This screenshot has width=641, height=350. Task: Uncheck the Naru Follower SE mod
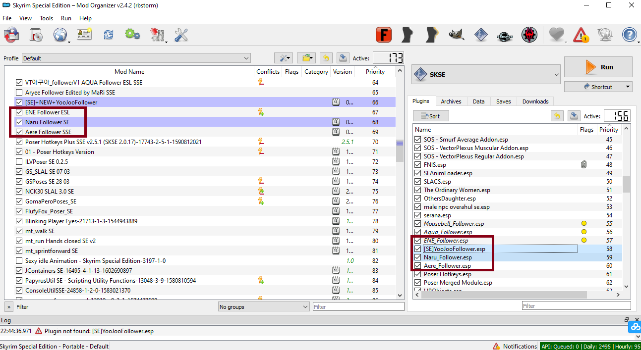19,122
